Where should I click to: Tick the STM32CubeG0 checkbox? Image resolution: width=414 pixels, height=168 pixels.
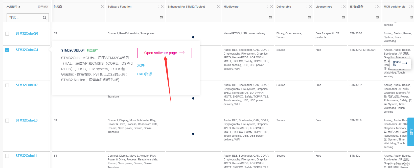click(7, 34)
